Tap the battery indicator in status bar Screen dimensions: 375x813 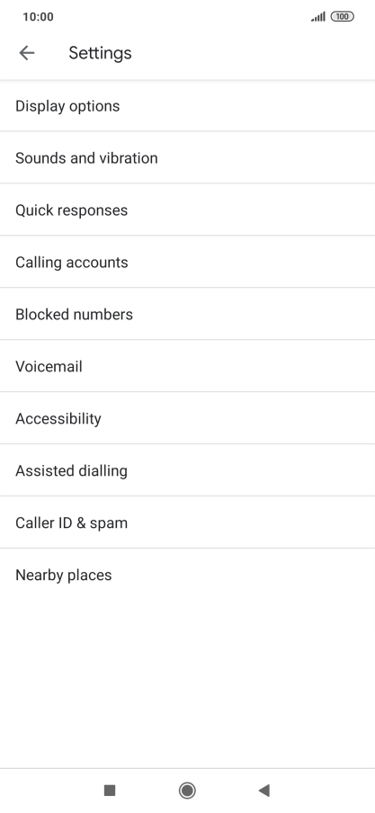point(343,16)
